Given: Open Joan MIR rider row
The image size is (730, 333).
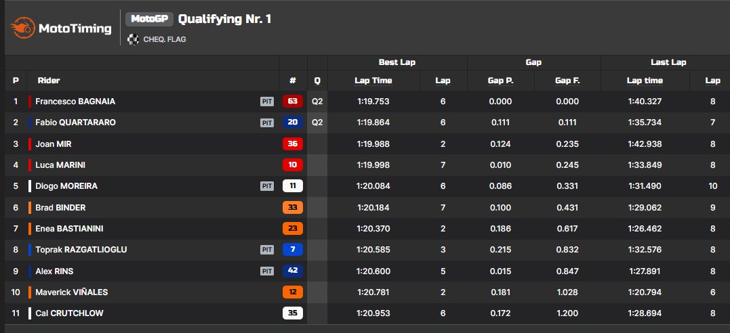Looking at the screenshot, I should point(365,144).
